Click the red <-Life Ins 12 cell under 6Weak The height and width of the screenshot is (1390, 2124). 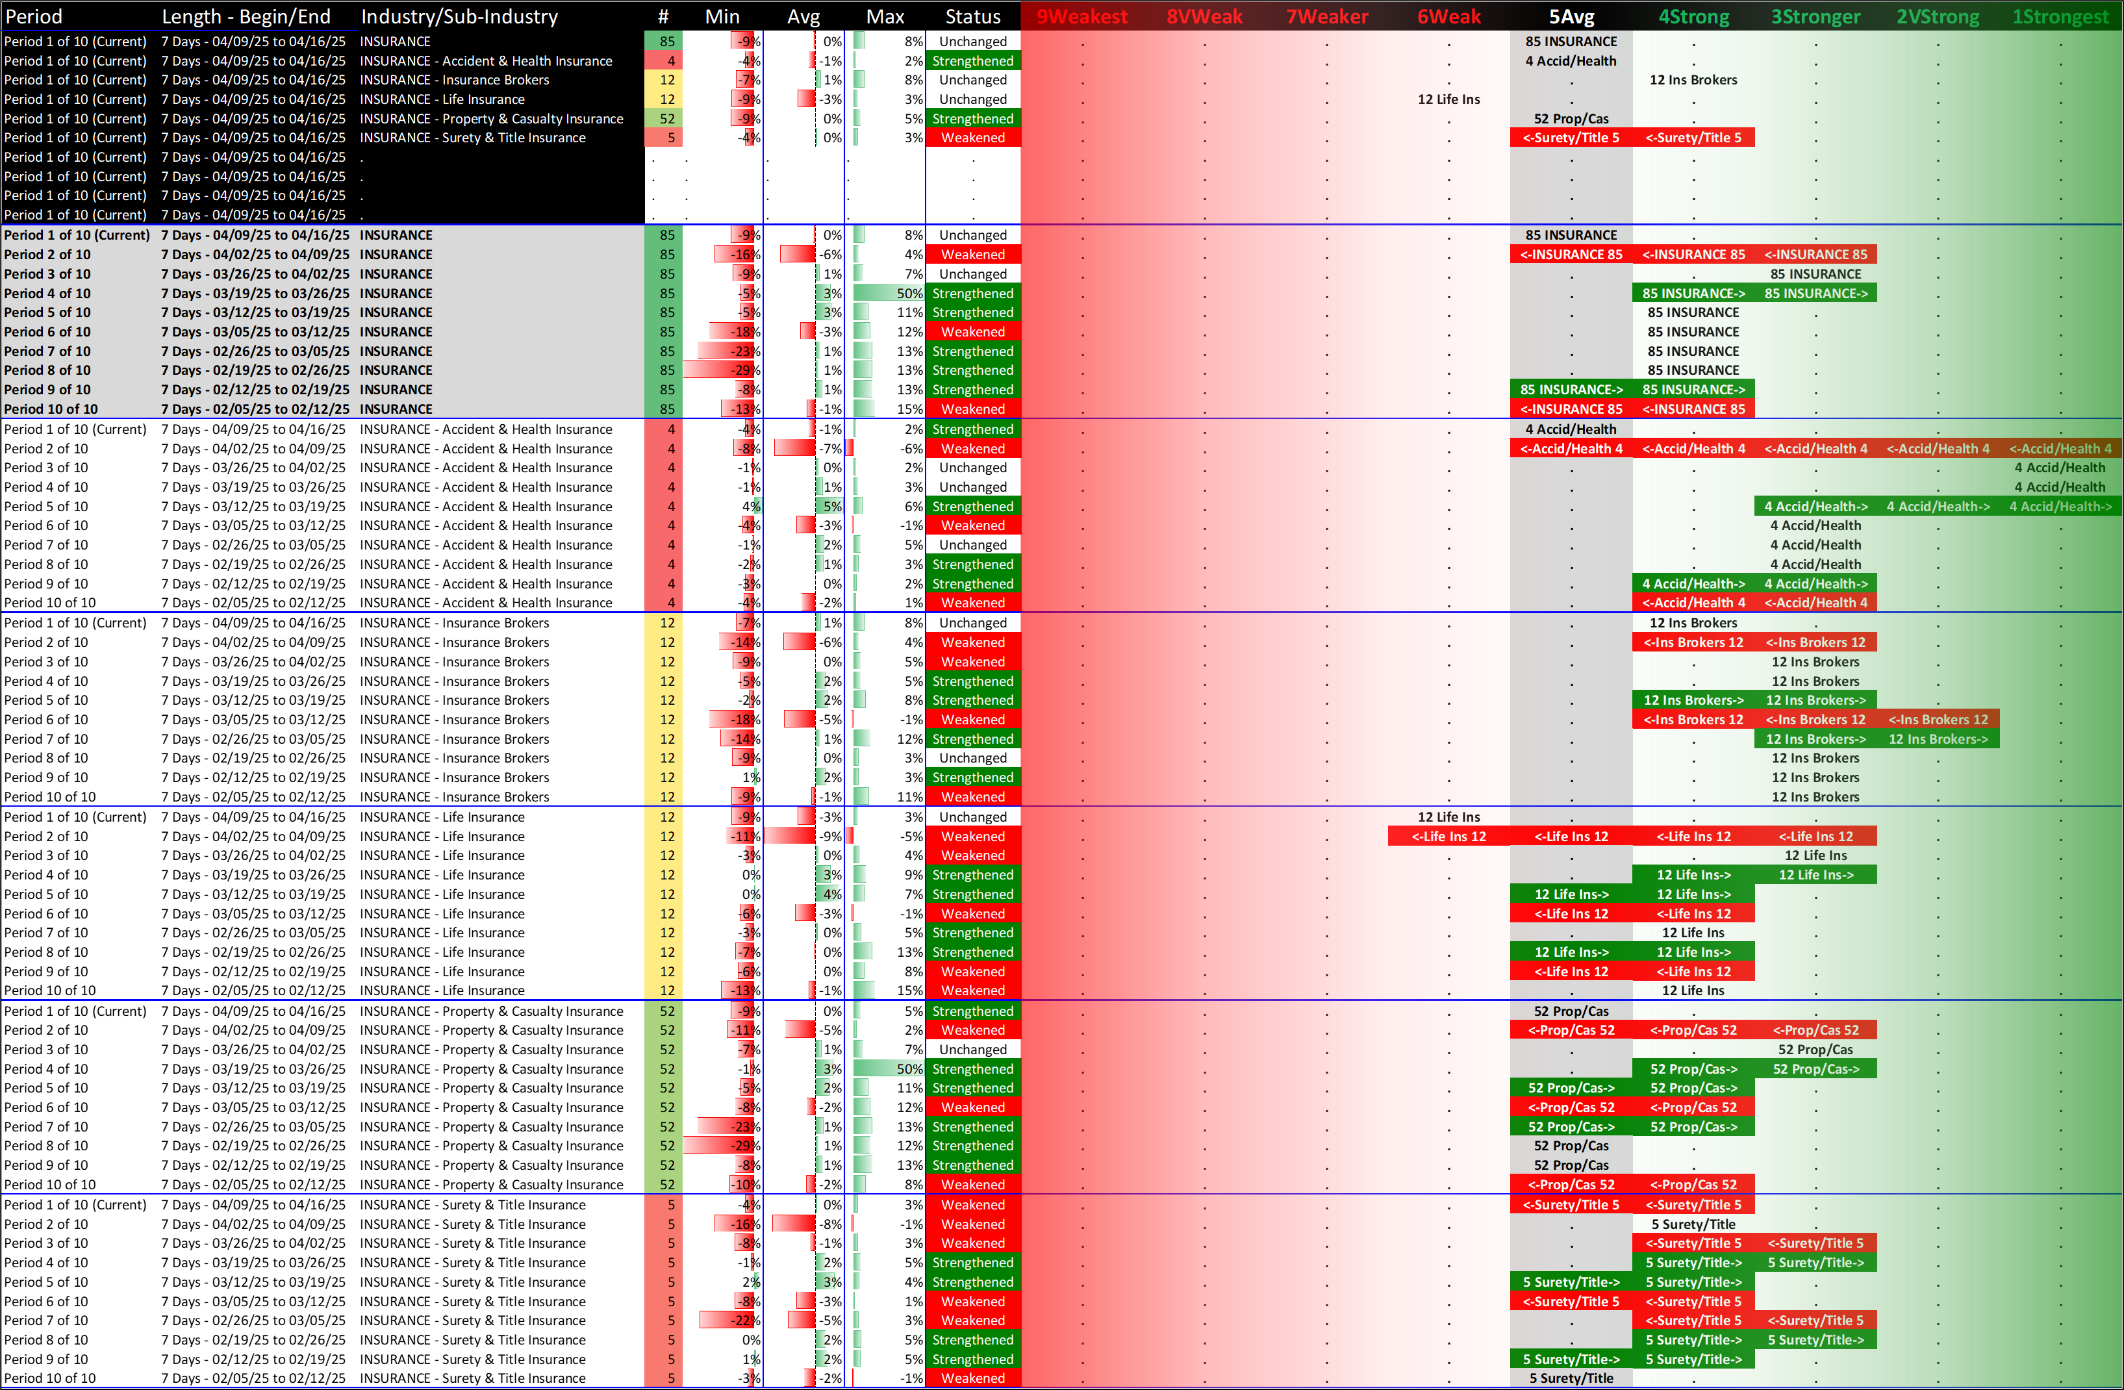1448,837
